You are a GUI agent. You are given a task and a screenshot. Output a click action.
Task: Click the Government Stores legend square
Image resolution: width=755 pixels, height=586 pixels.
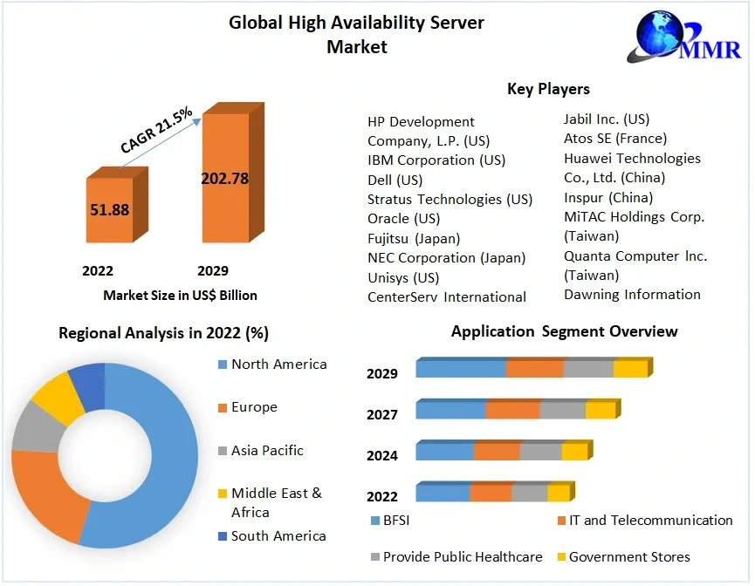click(x=560, y=557)
